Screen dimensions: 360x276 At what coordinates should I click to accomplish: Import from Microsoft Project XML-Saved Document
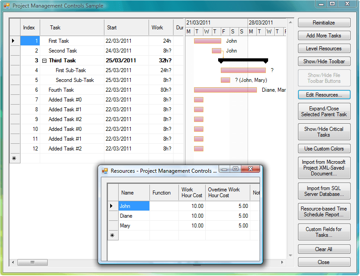(324, 168)
